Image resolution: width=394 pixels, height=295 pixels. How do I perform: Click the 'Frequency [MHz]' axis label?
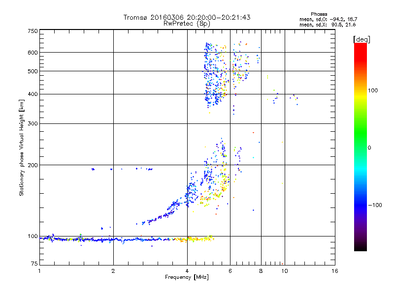[187, 277]
